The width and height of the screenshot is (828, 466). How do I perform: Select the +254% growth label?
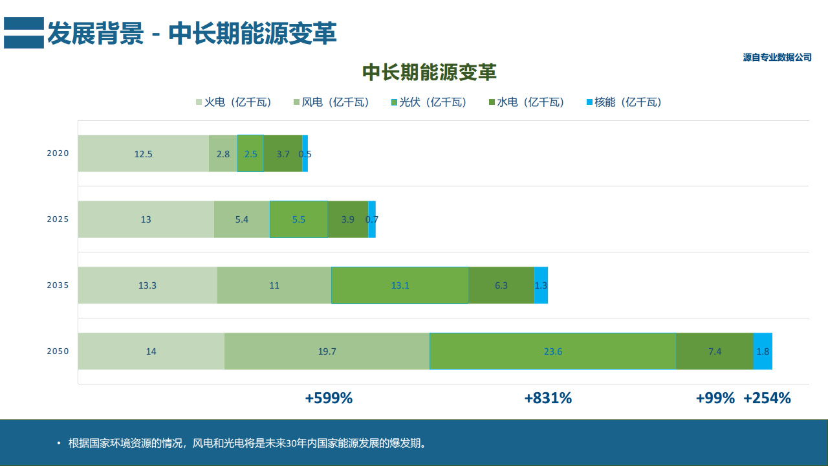coord(767,398)
